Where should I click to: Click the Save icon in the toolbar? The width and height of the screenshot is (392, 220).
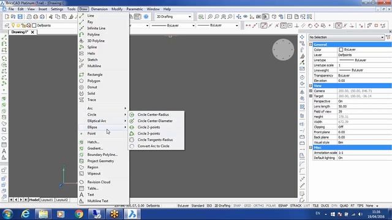coord(20,16)
